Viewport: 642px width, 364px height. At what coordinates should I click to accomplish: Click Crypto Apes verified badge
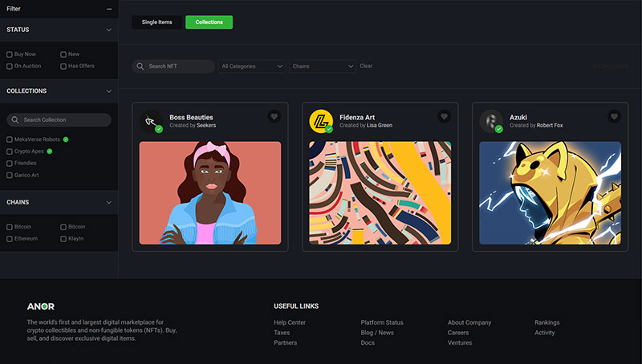point(50,152)
